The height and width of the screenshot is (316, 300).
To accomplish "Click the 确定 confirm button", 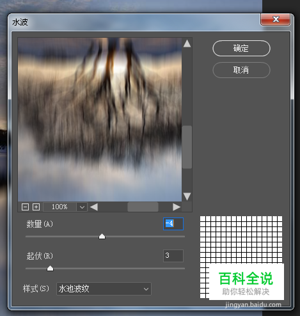I will (x=241, y=49).
